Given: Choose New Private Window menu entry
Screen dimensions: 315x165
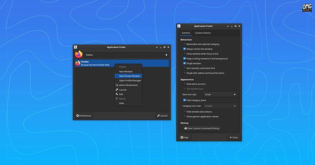Looking at the screenshot, I should (x=128, y=76).
